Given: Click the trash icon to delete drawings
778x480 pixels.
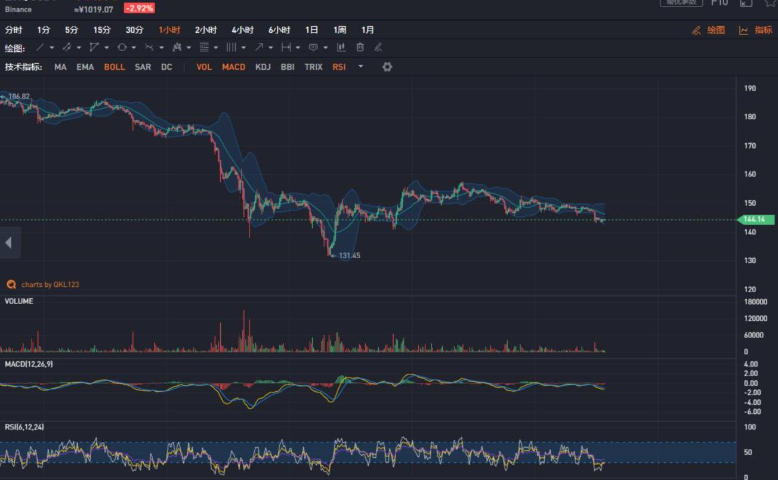Looking at the screenshot, I should [360, 48].
